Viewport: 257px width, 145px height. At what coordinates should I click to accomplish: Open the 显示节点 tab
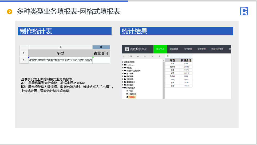160,49
